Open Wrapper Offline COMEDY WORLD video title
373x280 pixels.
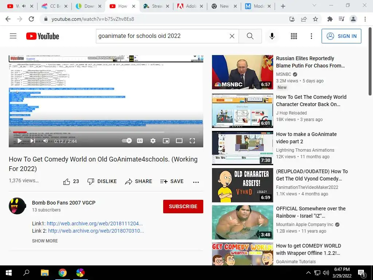(308, 249)
